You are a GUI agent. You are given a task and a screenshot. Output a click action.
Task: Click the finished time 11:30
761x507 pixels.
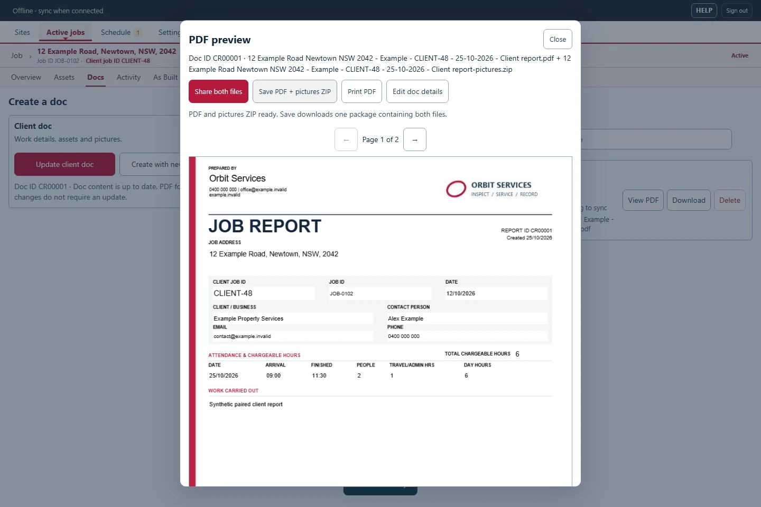point(319,375)
